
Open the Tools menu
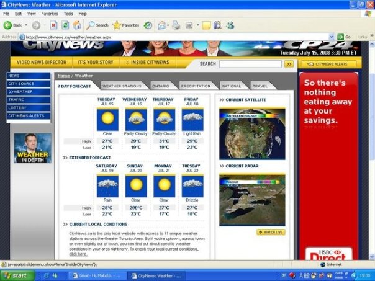coord(68,13)
